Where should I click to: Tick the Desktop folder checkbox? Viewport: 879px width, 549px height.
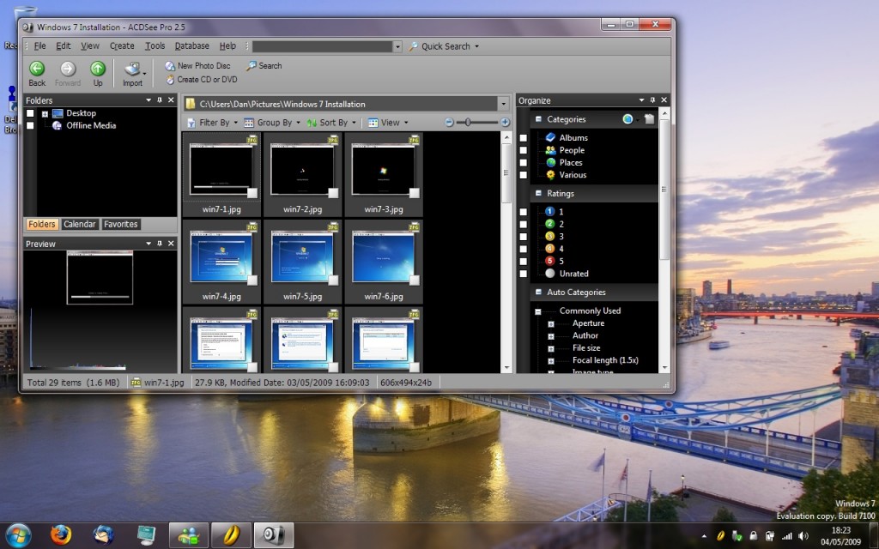coord(30,113)
